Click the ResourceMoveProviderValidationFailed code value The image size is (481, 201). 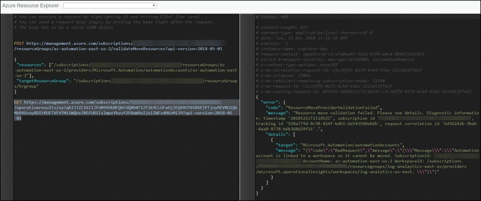(x=333, y=107)
